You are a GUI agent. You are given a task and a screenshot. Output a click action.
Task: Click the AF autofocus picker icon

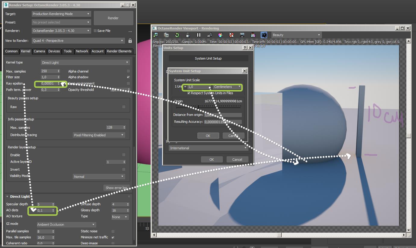[210, 35]
